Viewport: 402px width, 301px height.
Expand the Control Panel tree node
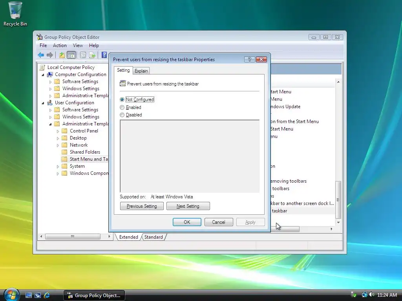pyautogui.click(x=58, y=131)
